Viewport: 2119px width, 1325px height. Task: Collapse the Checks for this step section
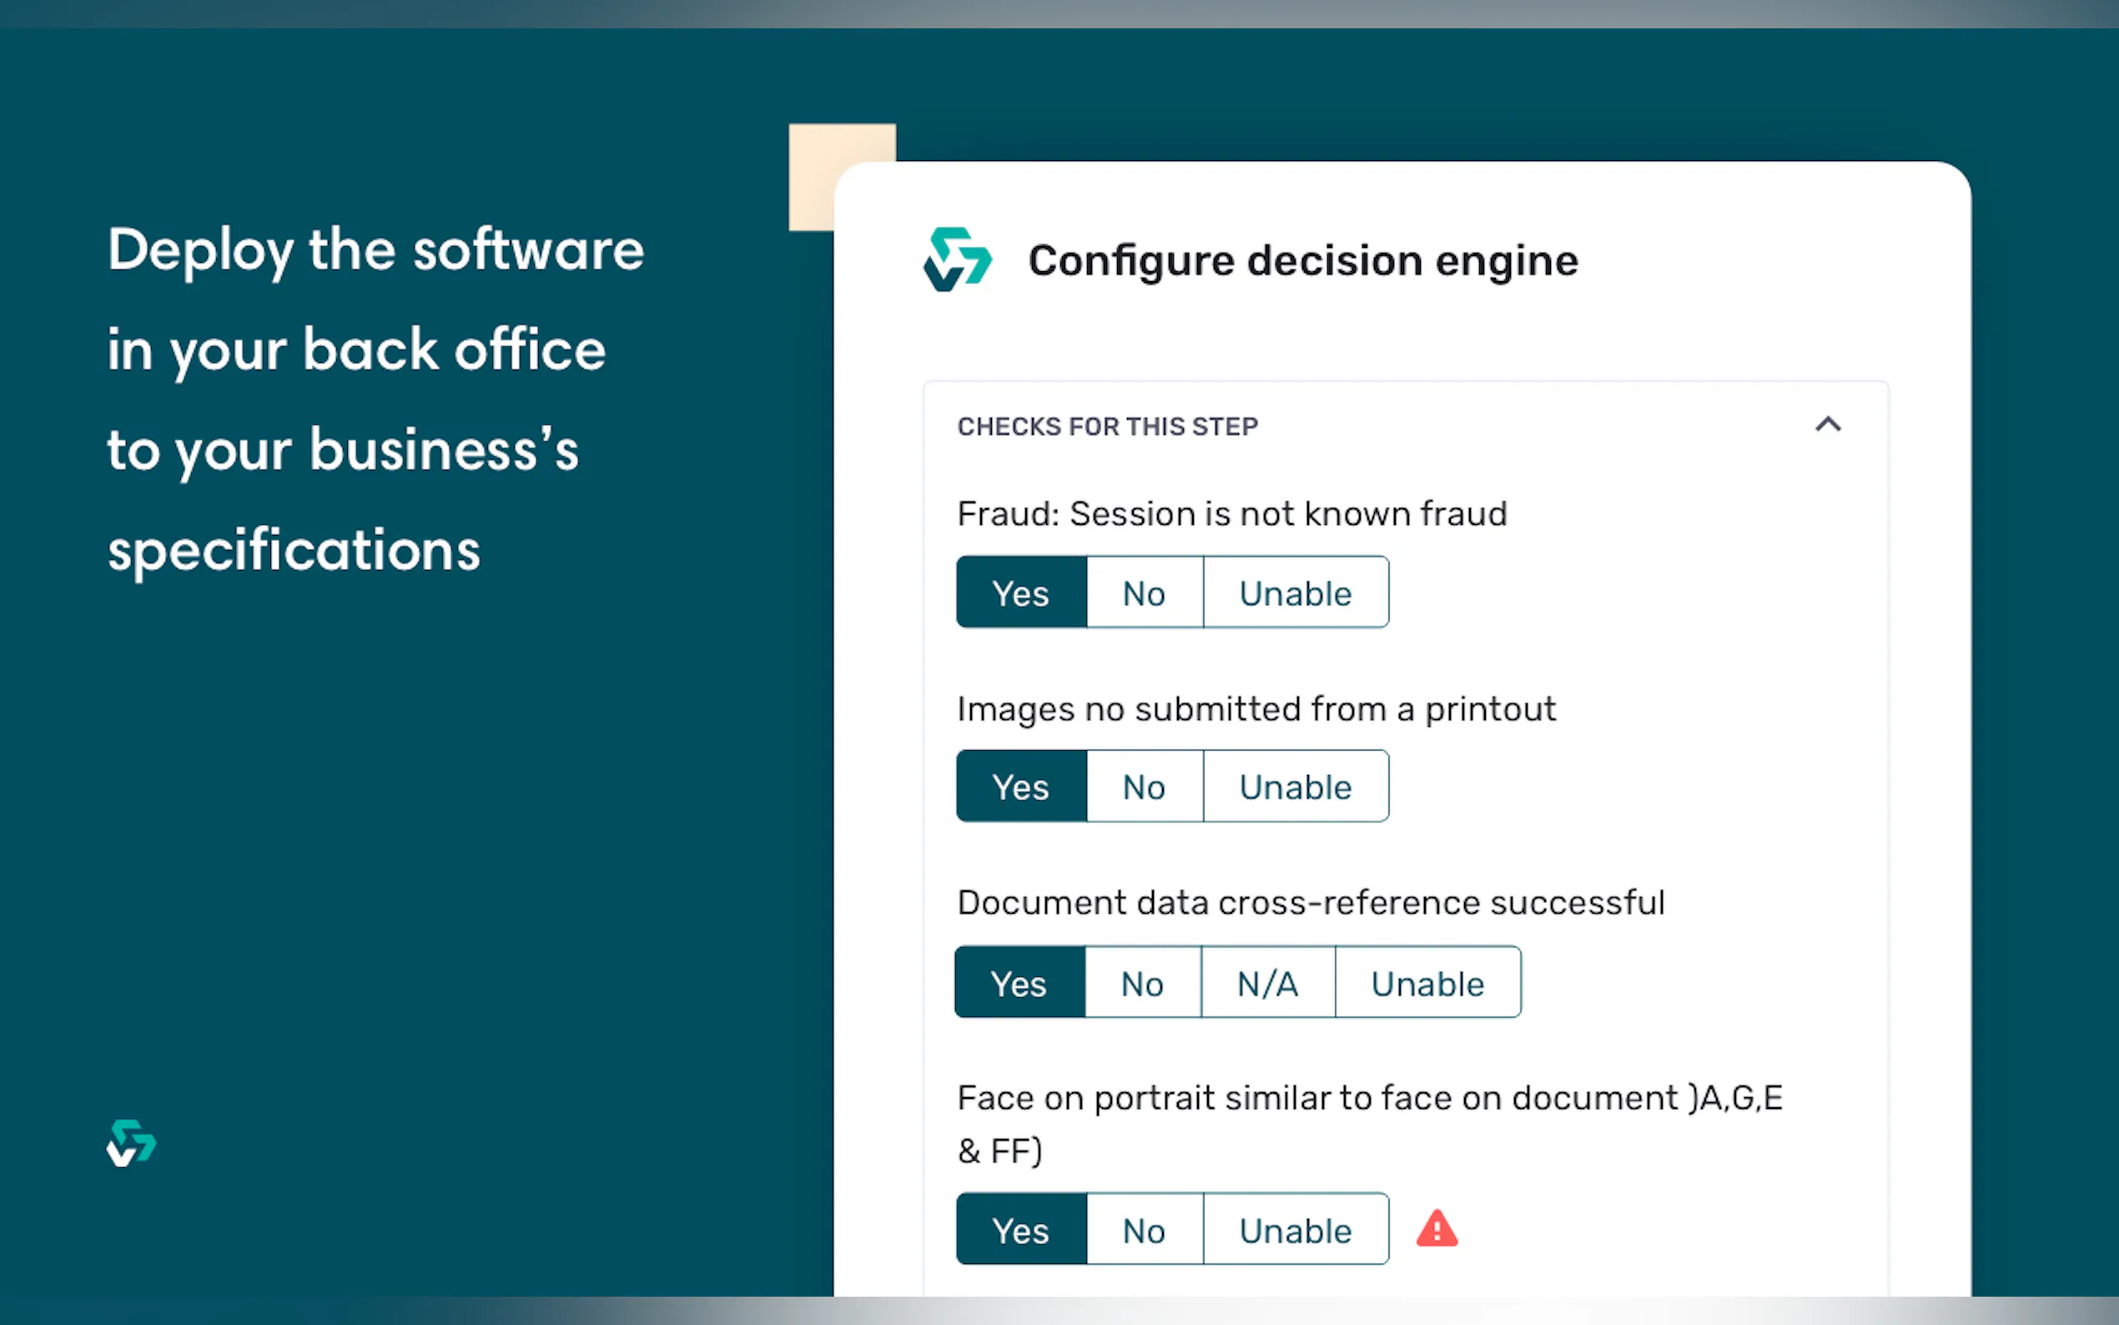[x=1827, y=425]
